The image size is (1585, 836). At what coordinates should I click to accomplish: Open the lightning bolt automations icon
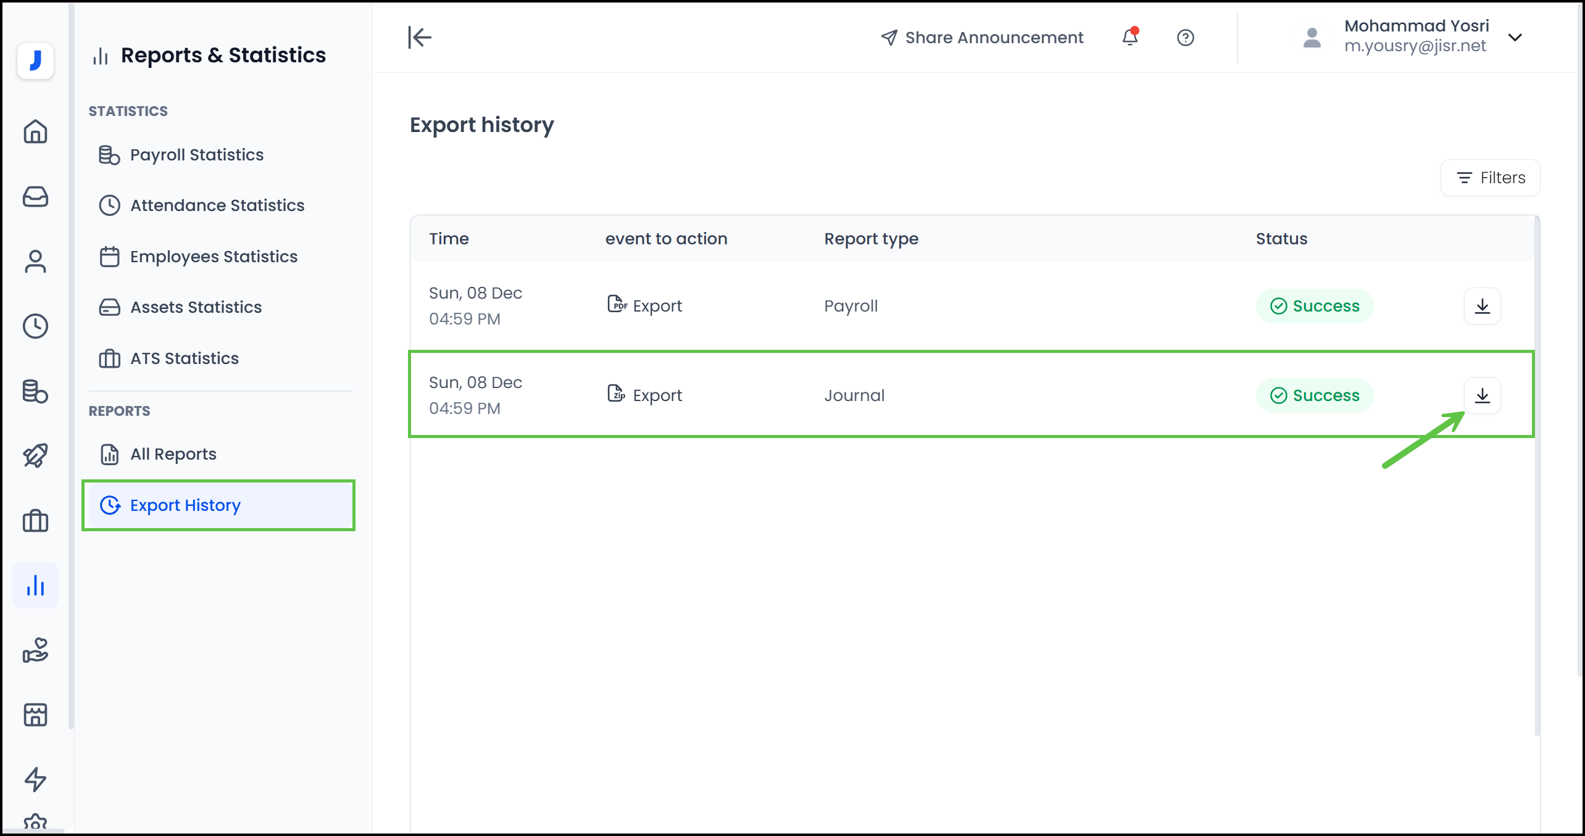(x=35, y=779)
